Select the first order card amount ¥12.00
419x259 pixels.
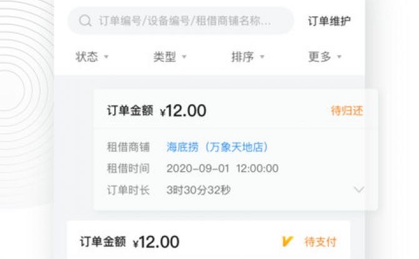tap(183, 110)
